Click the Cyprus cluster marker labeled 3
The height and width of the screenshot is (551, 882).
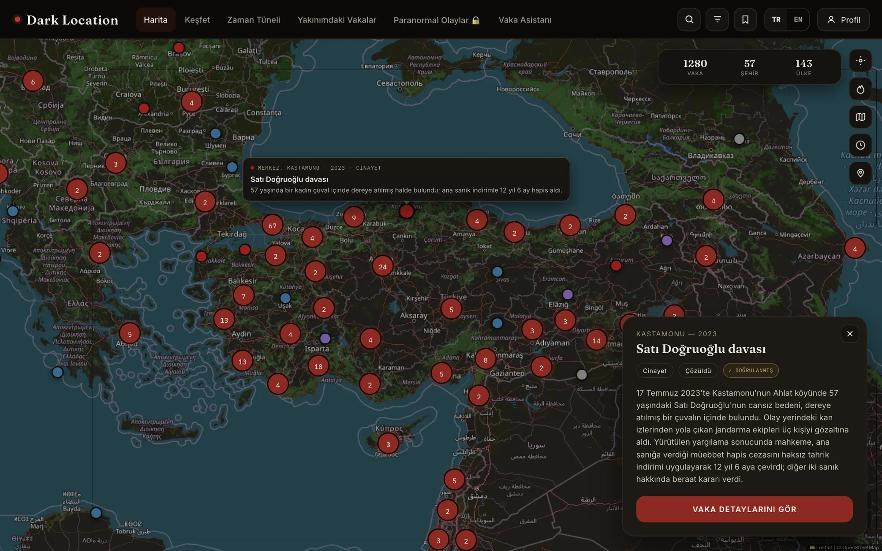click(388, 444)
